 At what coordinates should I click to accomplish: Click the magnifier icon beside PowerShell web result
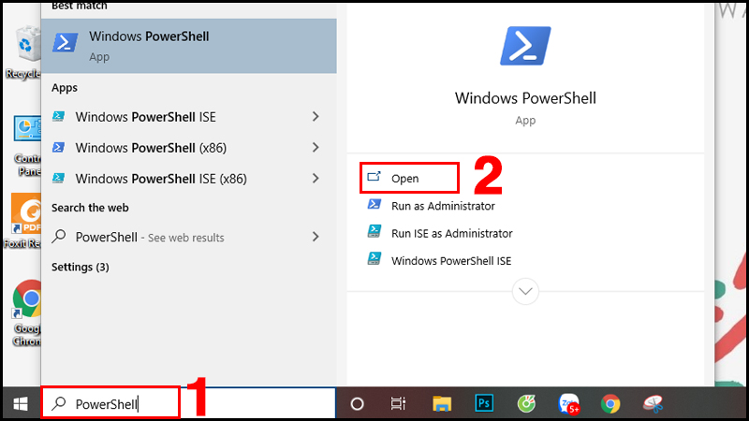point(59,237)
